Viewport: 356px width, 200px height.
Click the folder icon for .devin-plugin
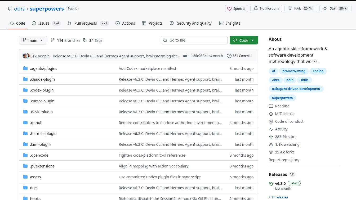pos(25,112)
